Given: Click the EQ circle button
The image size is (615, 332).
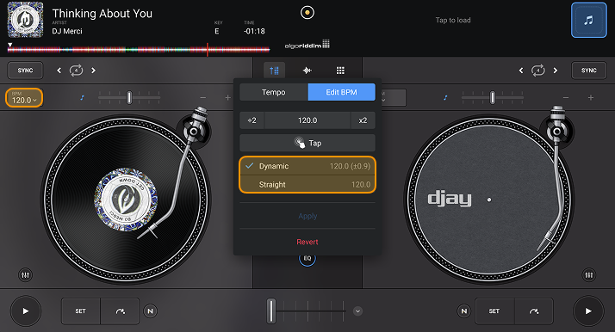Looking at the screenshot, I should (307, 258).
